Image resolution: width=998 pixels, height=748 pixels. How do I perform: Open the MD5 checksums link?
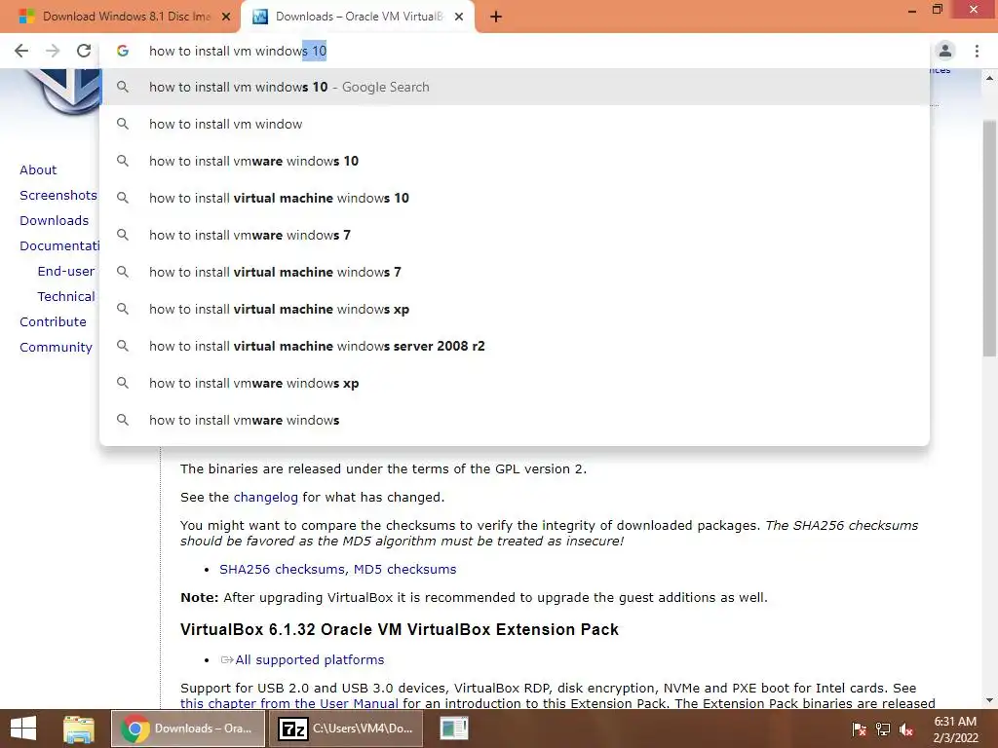point(404,569)
